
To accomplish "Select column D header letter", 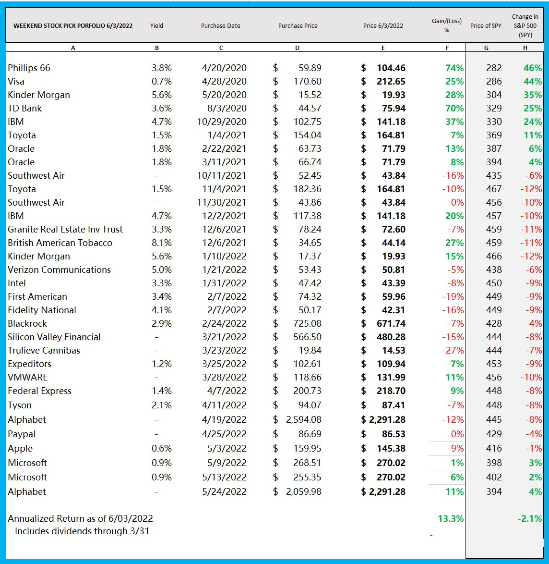I will (x=297, y=48).
